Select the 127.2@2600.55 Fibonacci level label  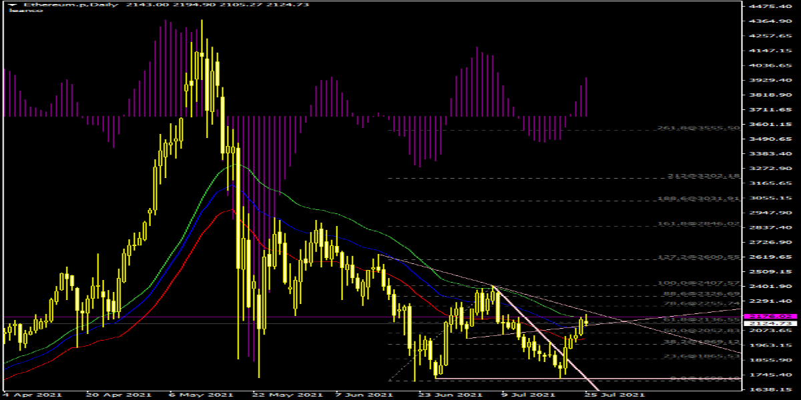698,257
